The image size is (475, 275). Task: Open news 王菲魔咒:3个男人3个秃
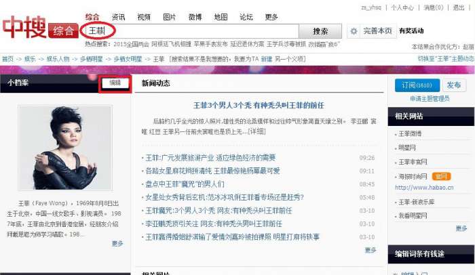pyautogui.click(x=218, y=211)
